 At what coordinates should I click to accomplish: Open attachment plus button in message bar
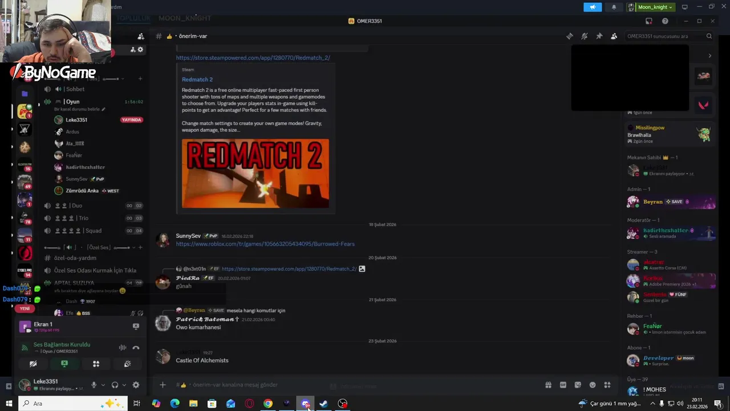[163, 385]
